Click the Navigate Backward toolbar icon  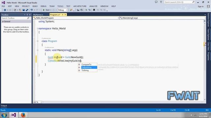[5, 10]
